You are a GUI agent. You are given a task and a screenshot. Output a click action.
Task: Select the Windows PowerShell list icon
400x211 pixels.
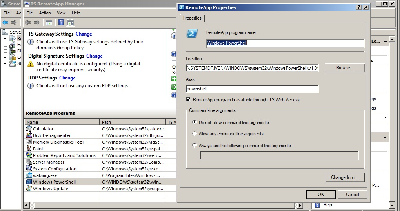pos(29,182)
